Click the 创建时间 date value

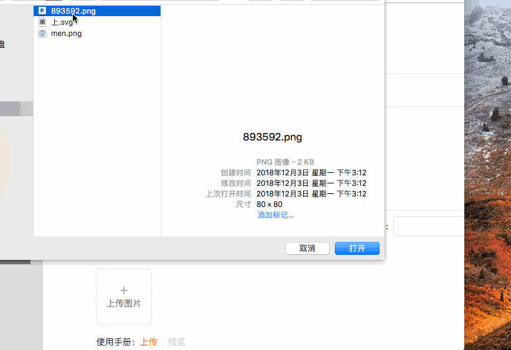click(x=312, y=173)
